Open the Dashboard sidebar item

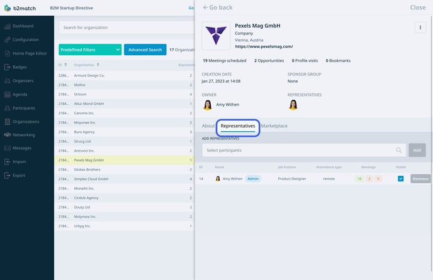(23, 26)
